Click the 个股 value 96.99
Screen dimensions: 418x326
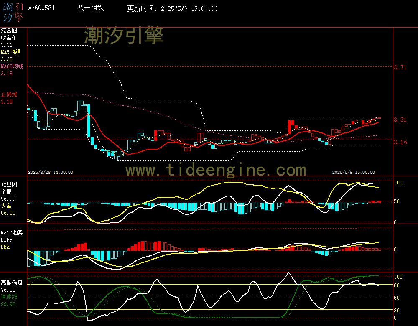(8, 199)
